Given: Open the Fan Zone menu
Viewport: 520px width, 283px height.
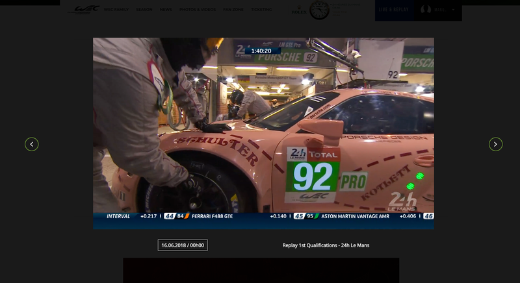Looking at the screenshot, I should 233,10.
